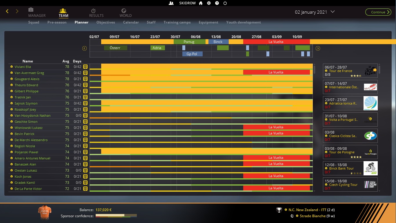The height and width of the screenshot is (223, 396).
Task: Click the Sponsor confidence bar
Action: (116, 216)
